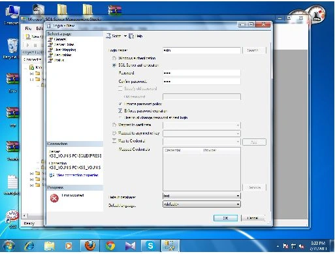This screenshot has height=254, width=335.
Task: Open View connection properties link
Action: 77,175
